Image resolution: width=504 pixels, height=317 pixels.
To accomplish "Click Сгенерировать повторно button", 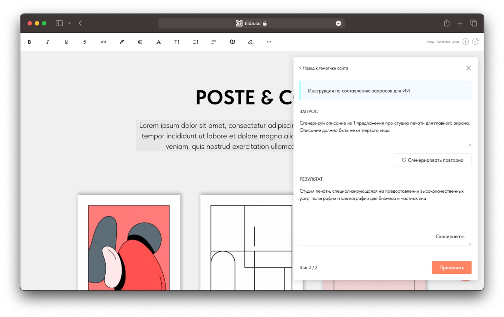I will click(432, 160).
